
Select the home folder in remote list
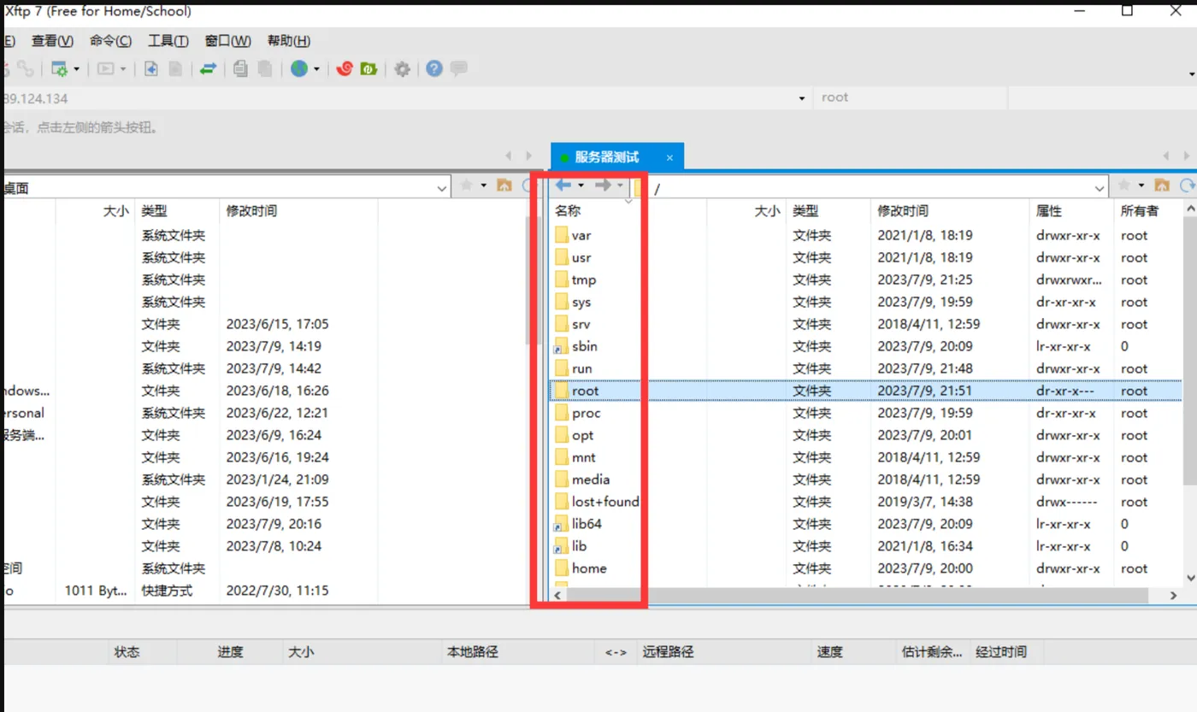(x=589, y=568)
